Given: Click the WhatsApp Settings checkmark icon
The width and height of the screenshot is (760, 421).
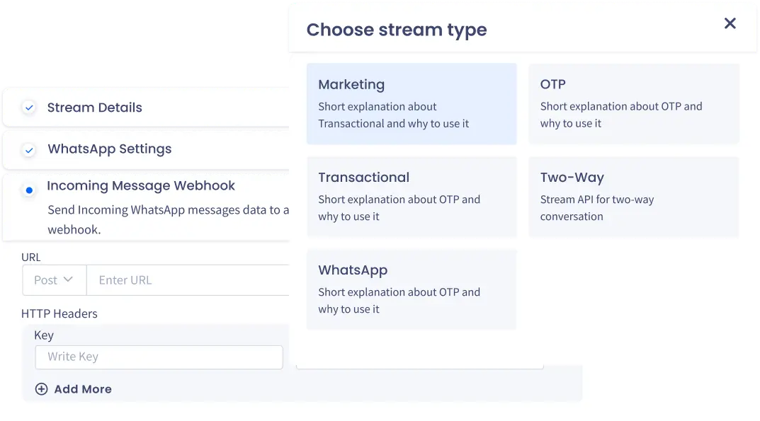Looking at the screenshot, I should pos(29,150).
